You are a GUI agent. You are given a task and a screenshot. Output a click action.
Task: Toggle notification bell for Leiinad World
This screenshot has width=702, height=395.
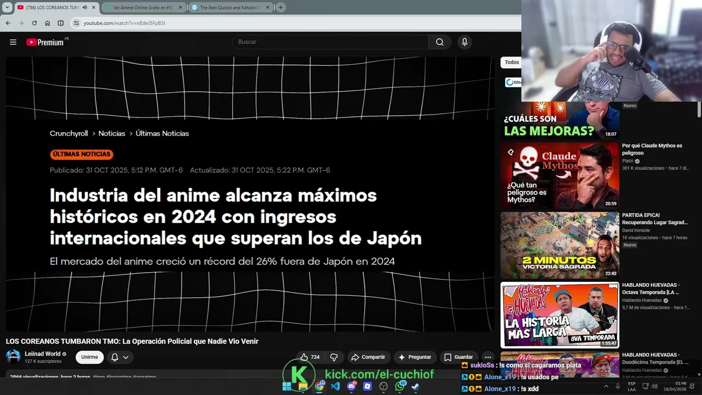115,357
